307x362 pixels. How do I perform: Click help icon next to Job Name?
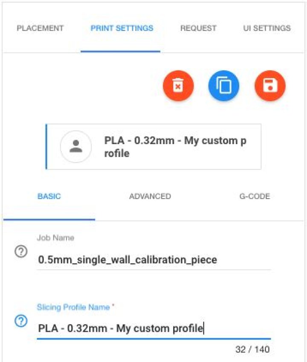[20, 252]
